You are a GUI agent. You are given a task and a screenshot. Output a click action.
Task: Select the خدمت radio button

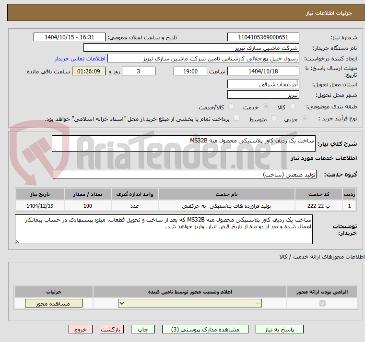click(266, 106)
